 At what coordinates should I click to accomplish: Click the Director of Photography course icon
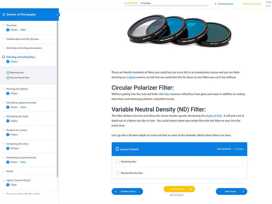pos(4,15)
